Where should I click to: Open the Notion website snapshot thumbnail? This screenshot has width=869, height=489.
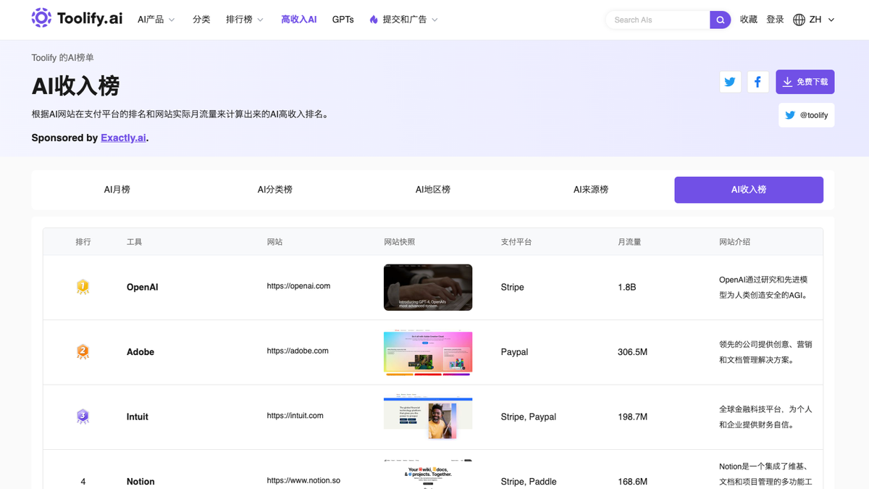click(428, 475)
